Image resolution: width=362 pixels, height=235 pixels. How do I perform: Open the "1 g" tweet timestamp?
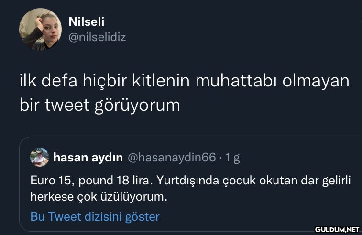[232, 157]
